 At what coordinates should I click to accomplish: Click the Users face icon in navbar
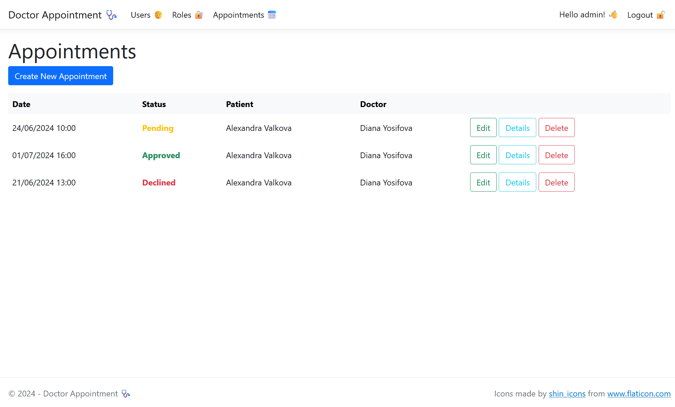[x=158, y=15]
